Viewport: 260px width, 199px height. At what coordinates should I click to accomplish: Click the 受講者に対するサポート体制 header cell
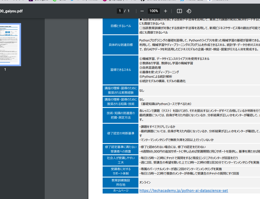pyautogui.click(x=121, y=171)
